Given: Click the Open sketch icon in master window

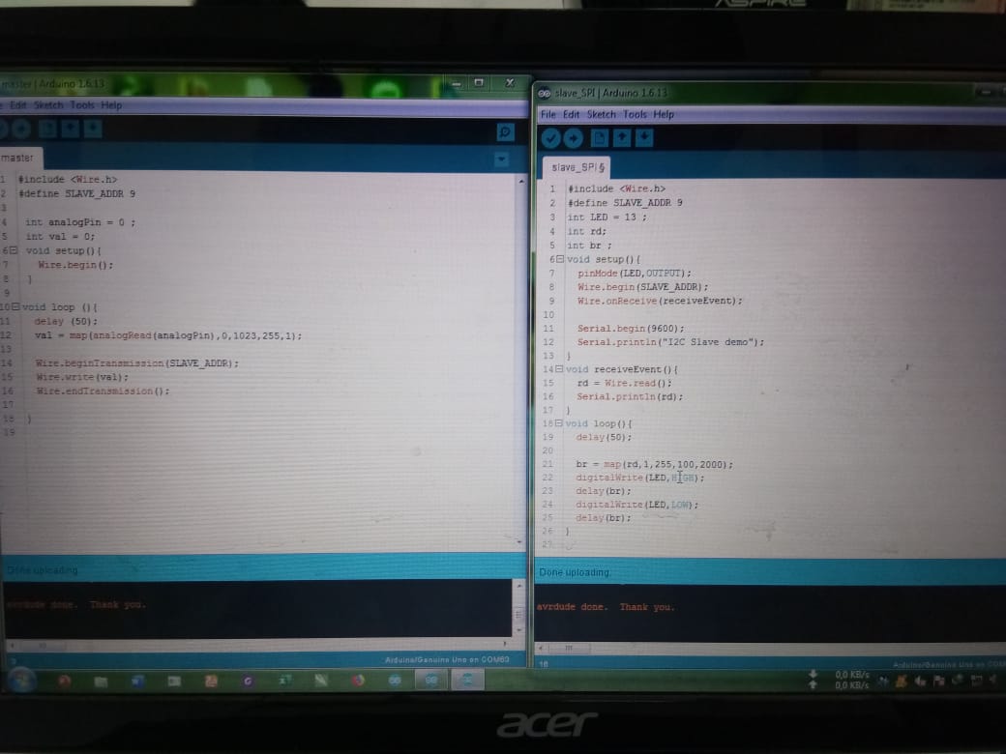Looking at the screenshot, I should (x=70, y=130).
